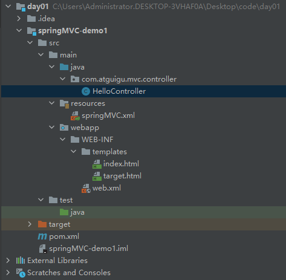
Task: Click the com.atguigu.mvc.controller package icon
Action: point(75,79)
